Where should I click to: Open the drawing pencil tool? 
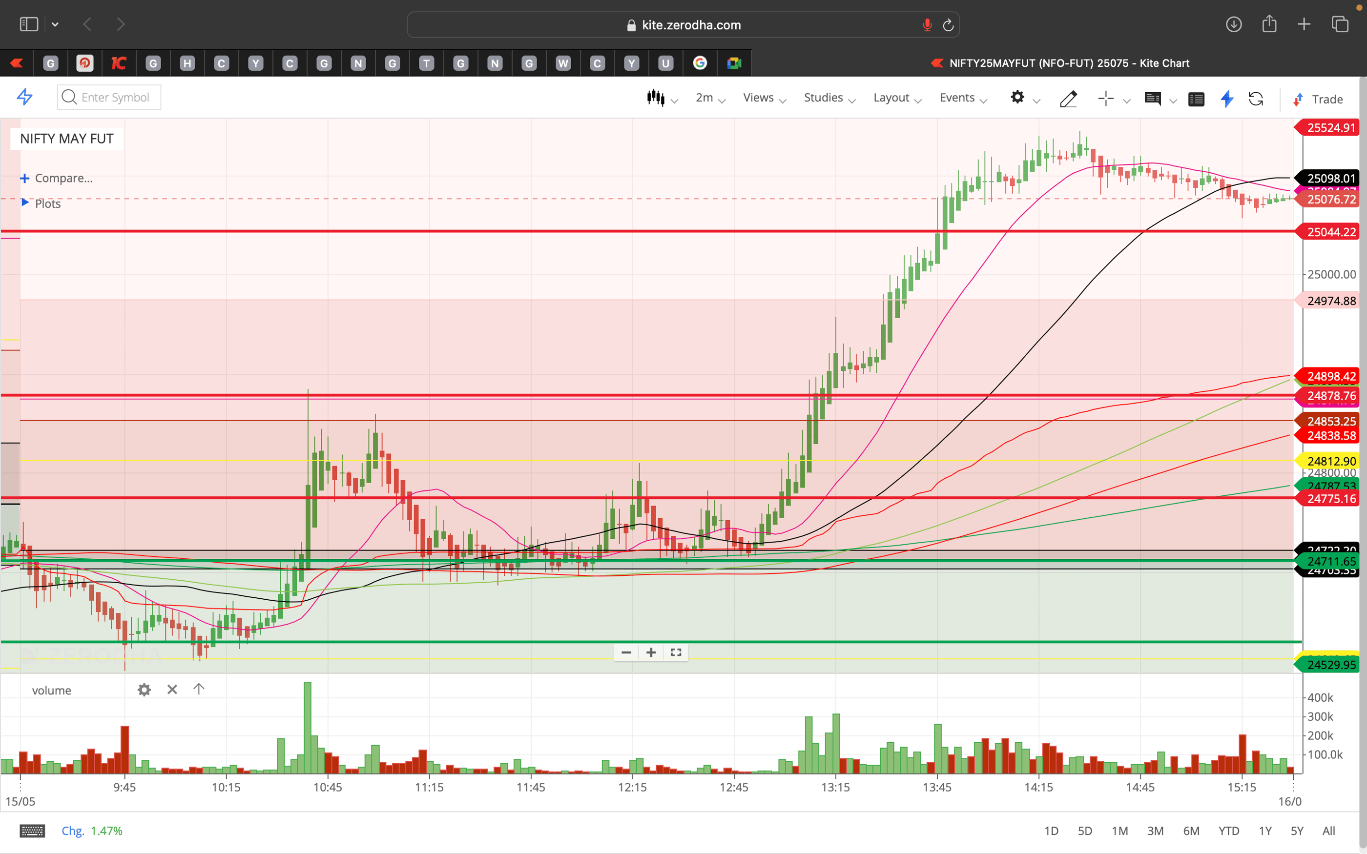click(1068, 99)
